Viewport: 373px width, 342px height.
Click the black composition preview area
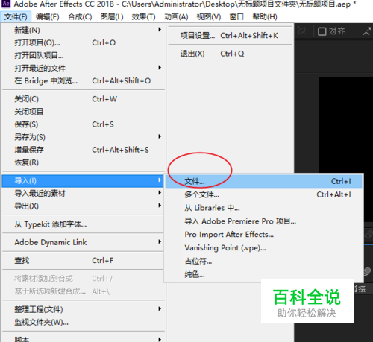346,125
